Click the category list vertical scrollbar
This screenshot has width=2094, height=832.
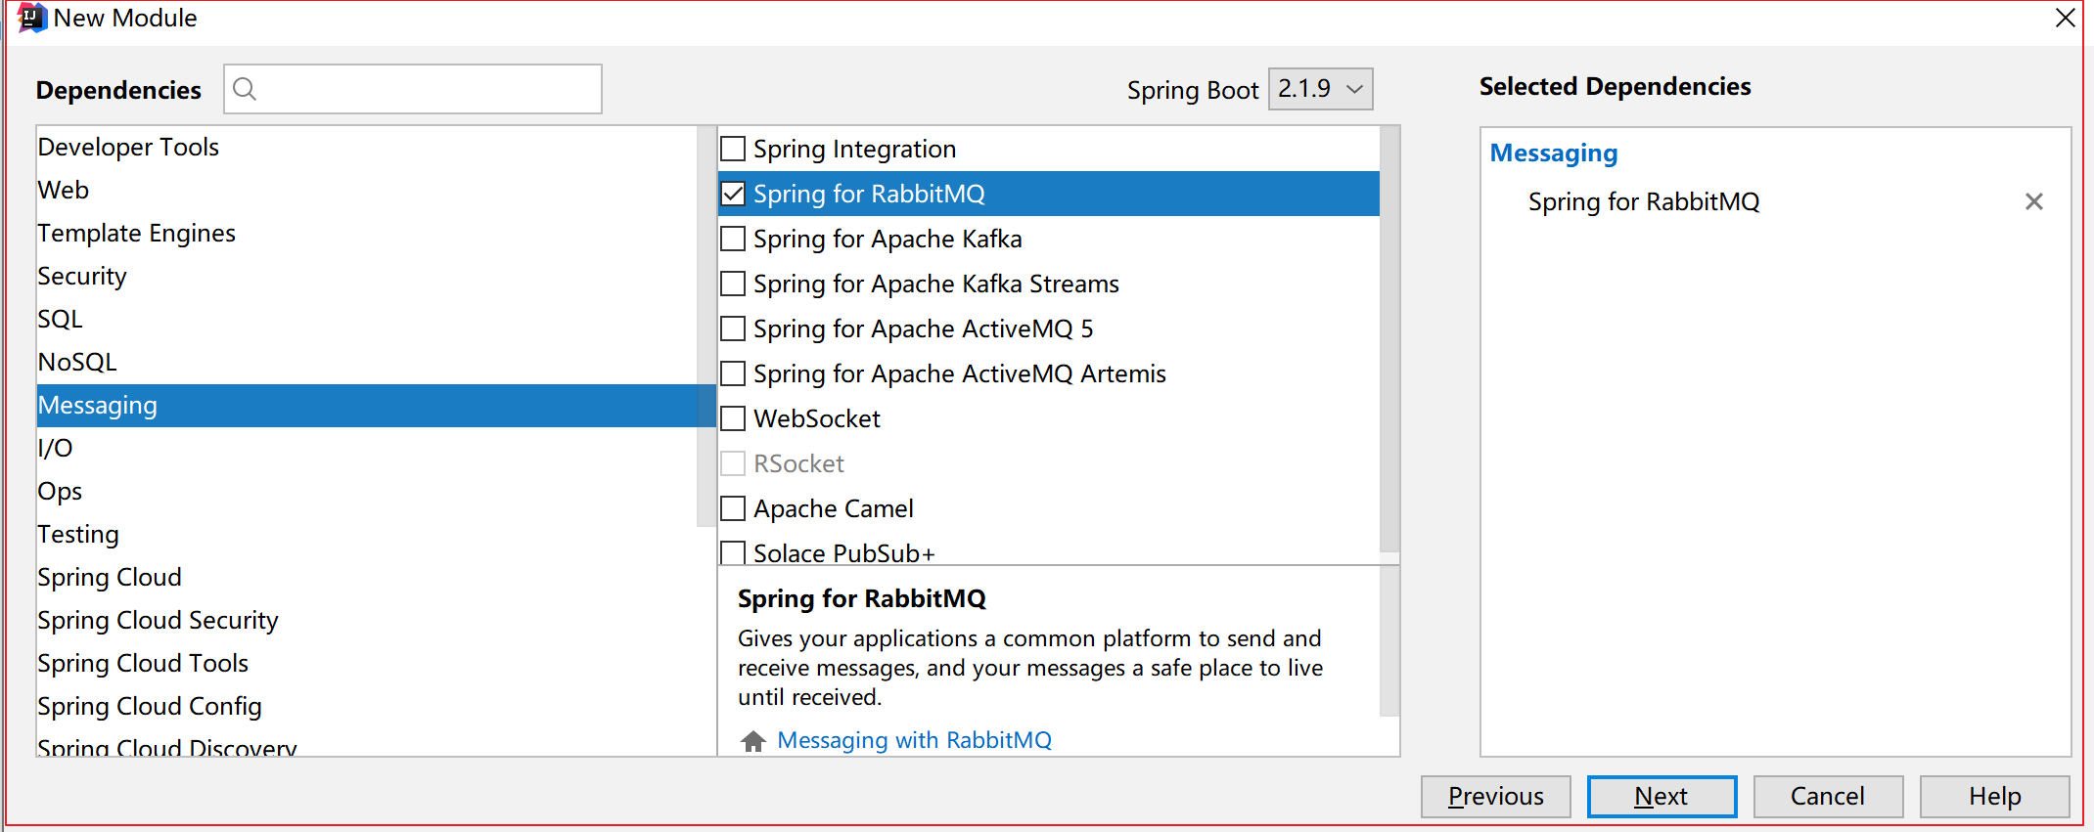[706, 327]
